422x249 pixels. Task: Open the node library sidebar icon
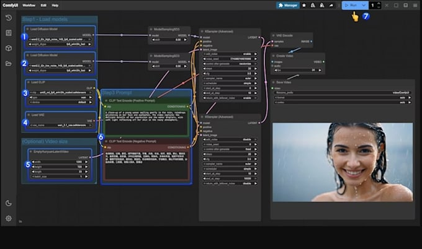point(9,33)
